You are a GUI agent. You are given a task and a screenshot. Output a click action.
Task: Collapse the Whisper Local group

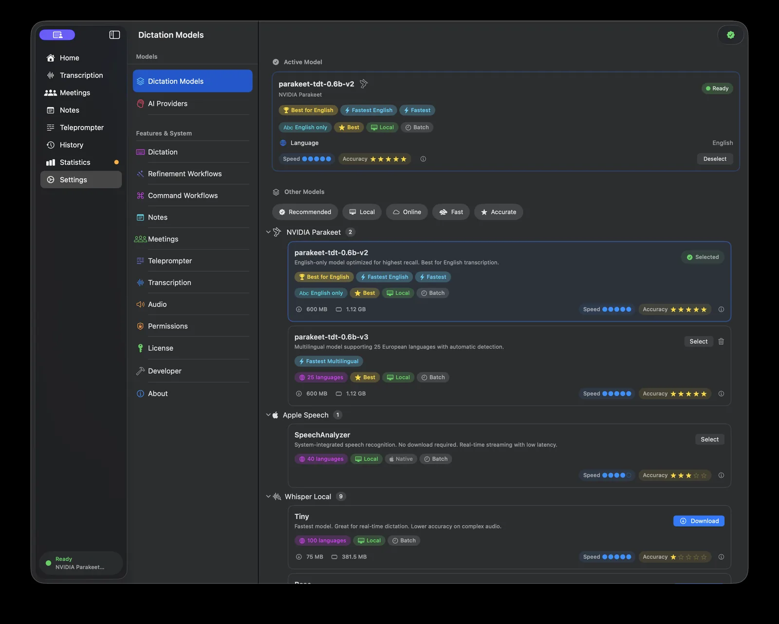268,496
